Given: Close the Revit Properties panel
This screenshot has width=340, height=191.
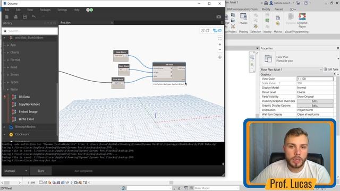Looking at the screenshot, I should tap(338, 48).
